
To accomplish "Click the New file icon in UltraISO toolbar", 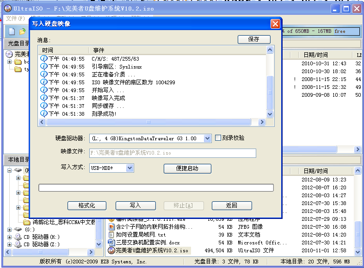I will tap(12, 31).
